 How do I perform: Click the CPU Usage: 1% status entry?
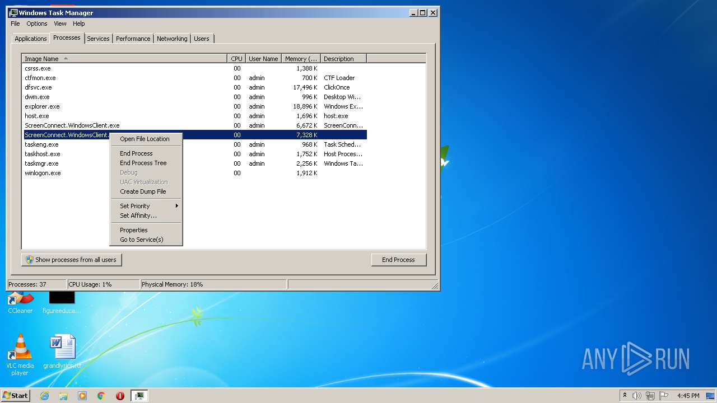[x=103, y=284]
